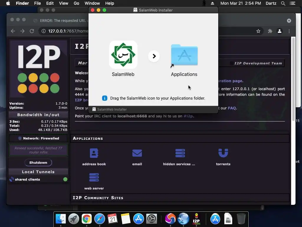302x227 pixels.
Task: Open hidden services manager
Action: point(179,157)
